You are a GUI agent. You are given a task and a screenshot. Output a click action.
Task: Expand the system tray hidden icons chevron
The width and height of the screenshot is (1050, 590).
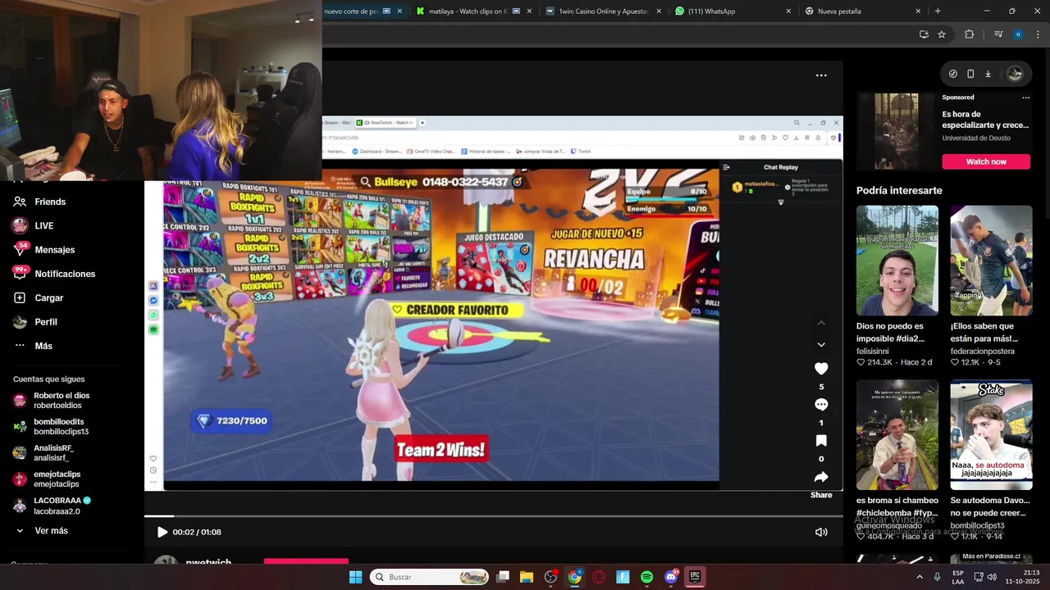(920, 577)
